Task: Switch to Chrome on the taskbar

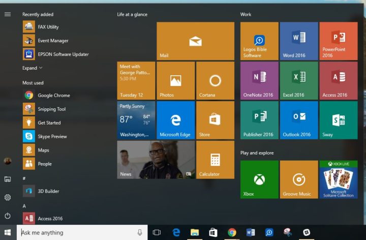Action: tap(232, 232)
